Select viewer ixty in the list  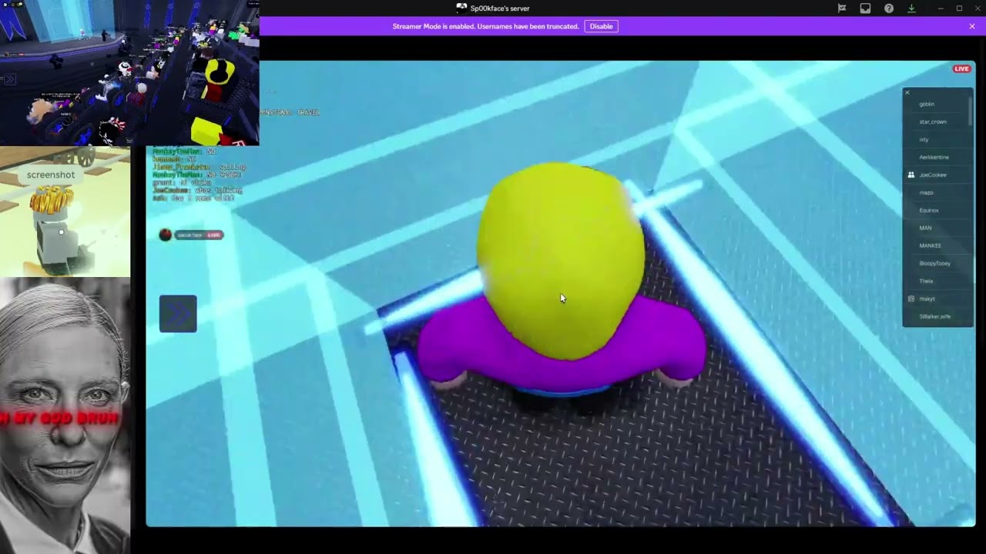pyautogui.click(x=924, y=139)
